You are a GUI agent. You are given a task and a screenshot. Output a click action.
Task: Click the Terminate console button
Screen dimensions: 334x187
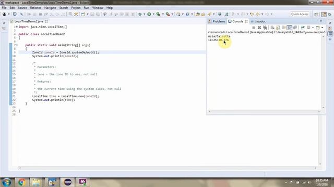254,28
